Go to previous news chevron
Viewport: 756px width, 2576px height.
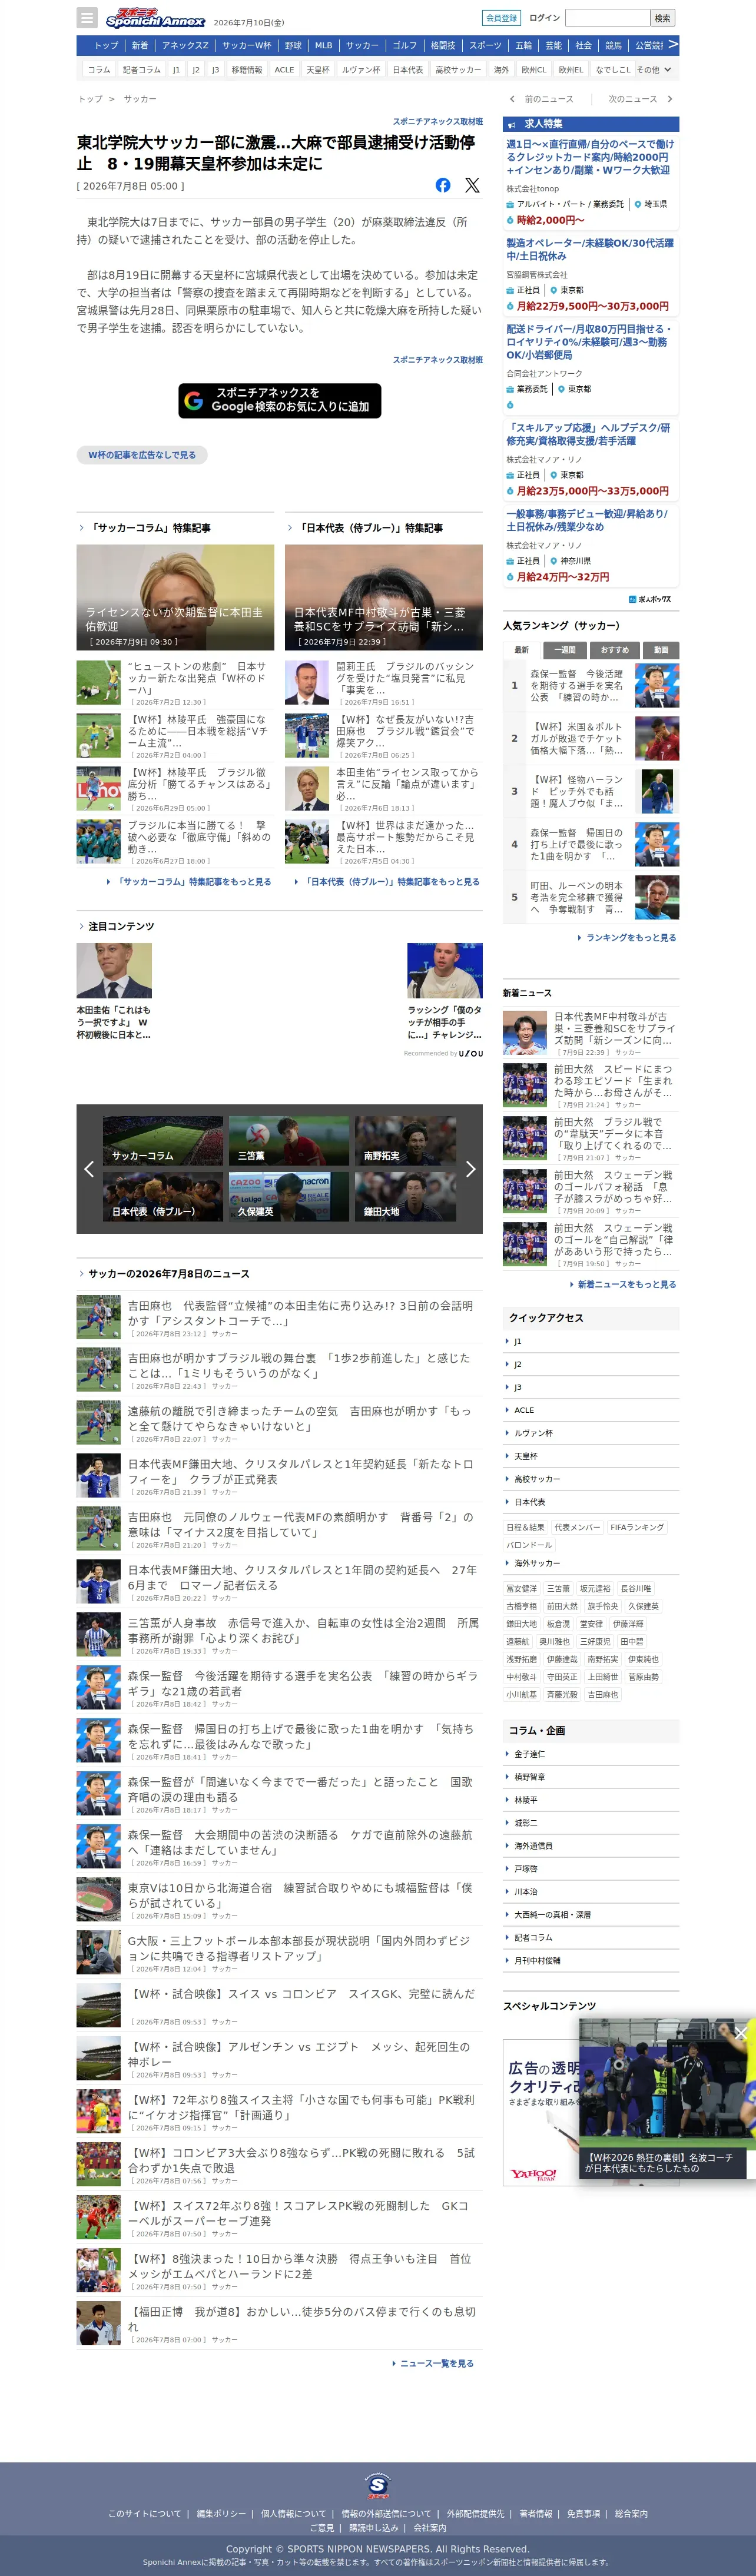pyautogui.click(x=512, y=99)
